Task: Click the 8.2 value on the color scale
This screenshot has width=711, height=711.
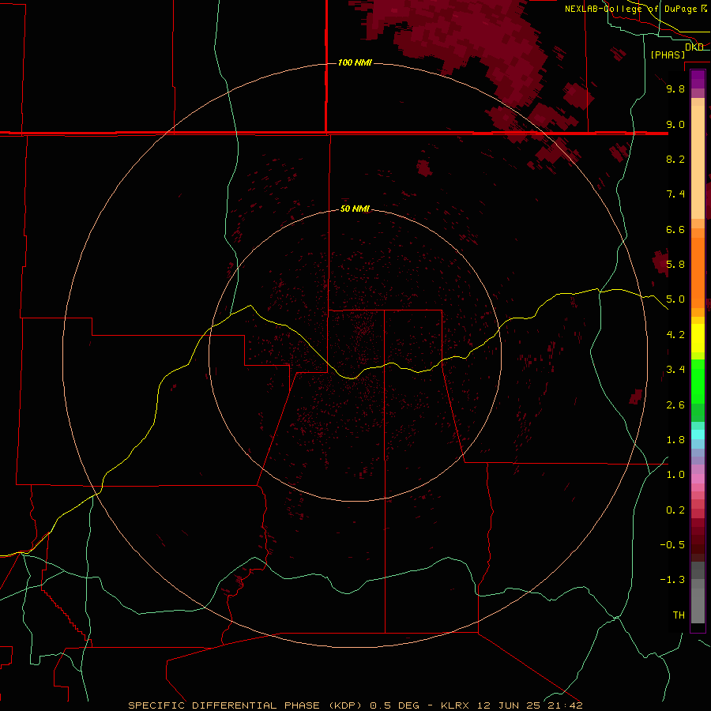Action: [675, 159]
